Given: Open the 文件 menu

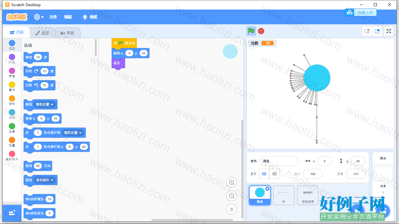Looking at the screenshot, I should (53, 17).
